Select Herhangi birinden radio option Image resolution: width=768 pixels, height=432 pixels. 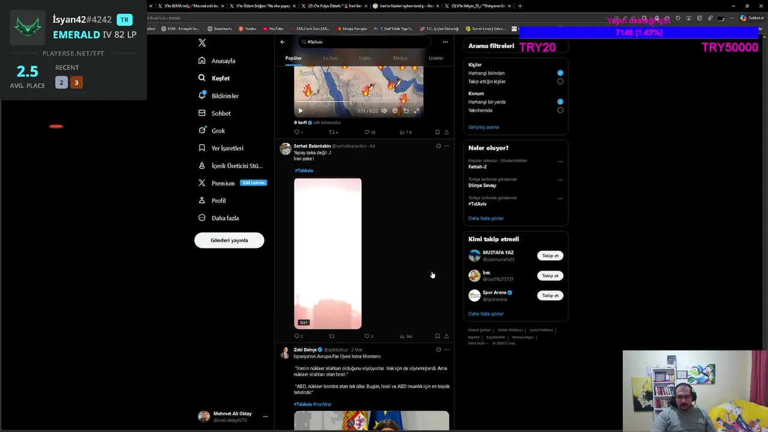[560, 73]
